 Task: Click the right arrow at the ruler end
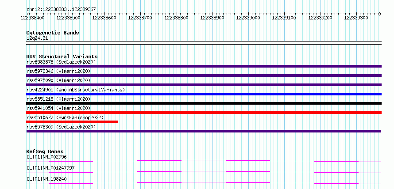(x=380, y=14)
